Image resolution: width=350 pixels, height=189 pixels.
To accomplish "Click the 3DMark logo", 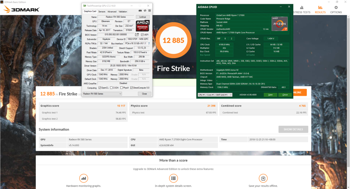I will click(x=22, y=9).
